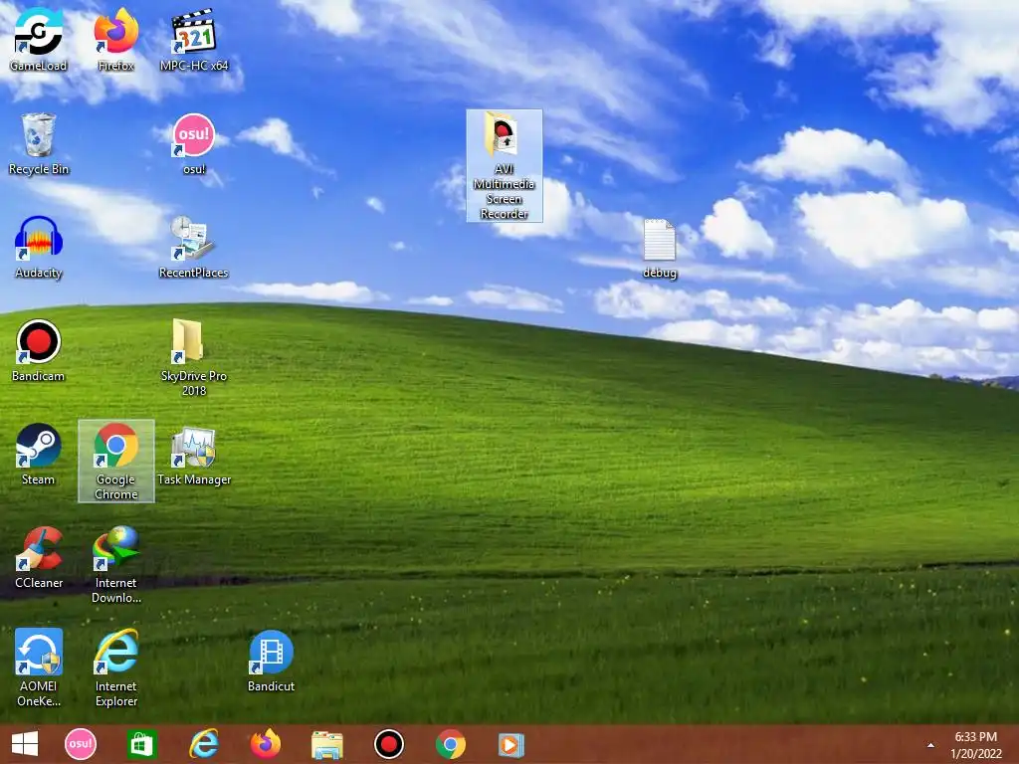Select the SkyDrive Pro 2018 folder
The width and height of the screenshot is (1019, 764).
[x=194, y=357]
